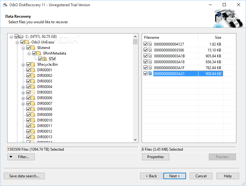
Task: Click the $RmMetadata folder icon
Action: pyautogui.click(x=39, y=53)
